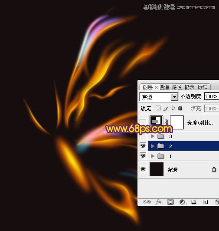Switch to the 路径 (Paths) tab
Image resolution: width=219 pixels, height=231 pixels.
pyautogui.click(x=177, y=87)
